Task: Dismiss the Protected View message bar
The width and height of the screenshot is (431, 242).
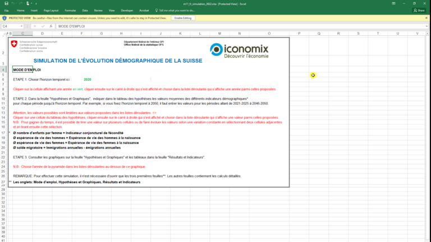Action: (427, 18)
